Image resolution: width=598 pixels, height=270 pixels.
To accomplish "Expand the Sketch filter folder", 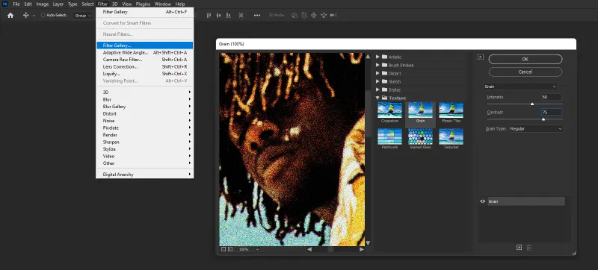I will [377, 81].
